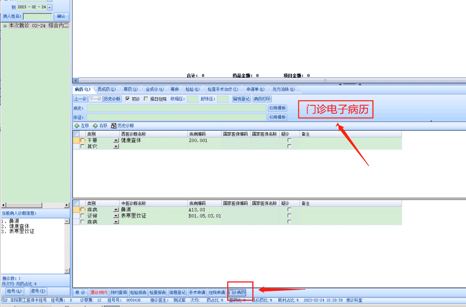Click the 住院申请 button

click(x=217, y=292)
